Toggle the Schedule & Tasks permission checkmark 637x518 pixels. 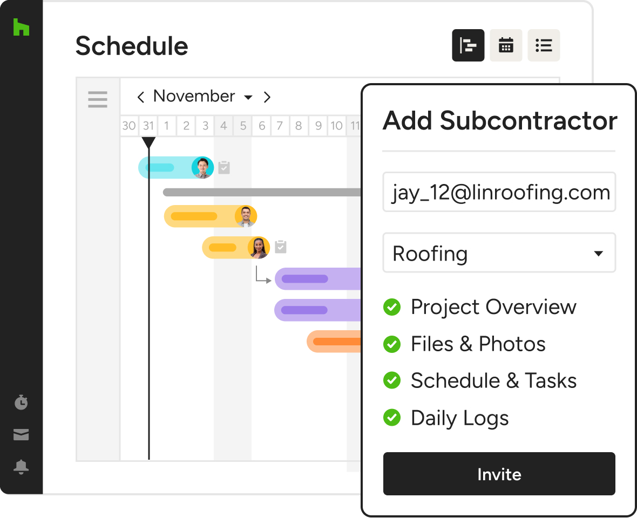(x=392, y=380)
